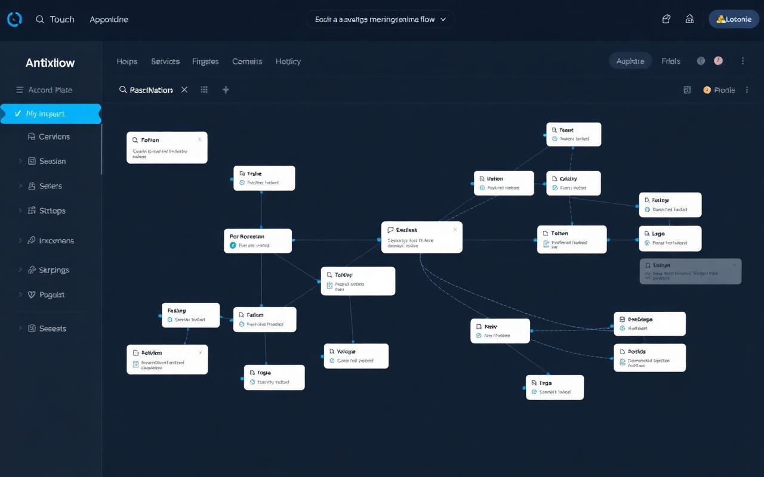Close the Exailleat node card
The image size is (764, 477).
[x=455, y=229]
